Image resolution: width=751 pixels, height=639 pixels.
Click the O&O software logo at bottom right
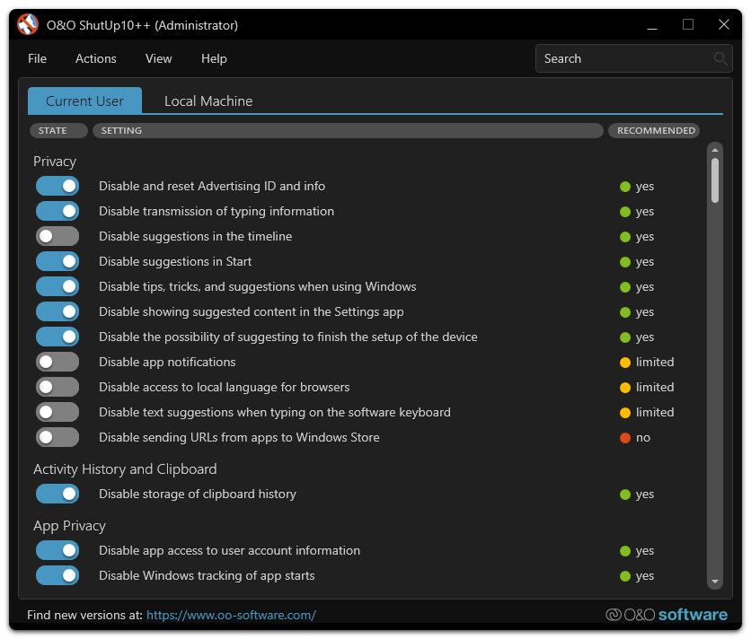click(667, 615)
